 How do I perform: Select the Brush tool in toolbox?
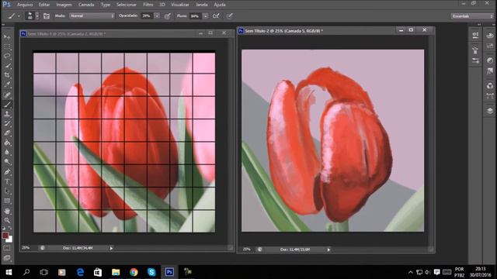click(7, 105)
